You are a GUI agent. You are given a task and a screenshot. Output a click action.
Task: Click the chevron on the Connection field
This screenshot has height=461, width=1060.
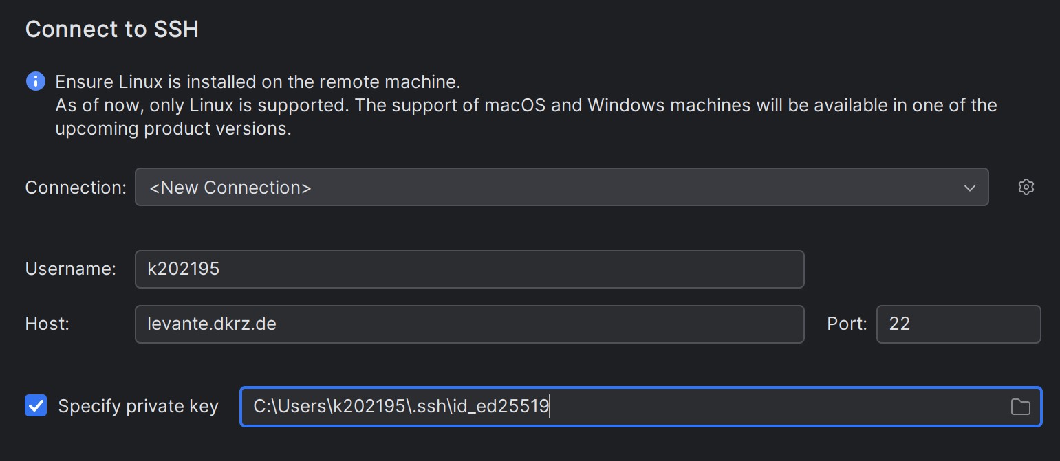pyautogui.click(x=970, y=187)
